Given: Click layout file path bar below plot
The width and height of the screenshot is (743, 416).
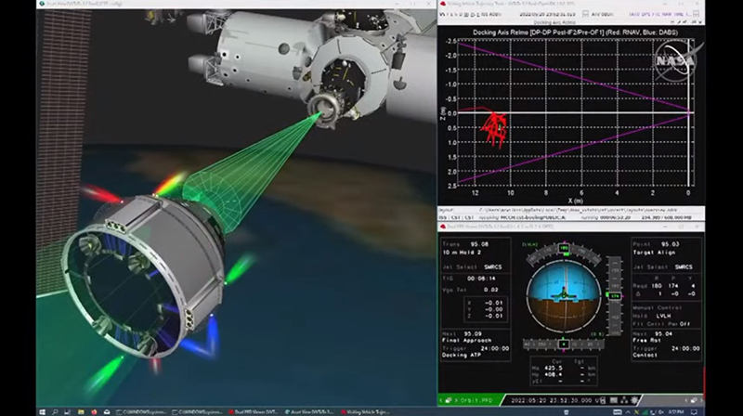Looking at the screenshot, I should pyautogui.click(x=570, y=210).
